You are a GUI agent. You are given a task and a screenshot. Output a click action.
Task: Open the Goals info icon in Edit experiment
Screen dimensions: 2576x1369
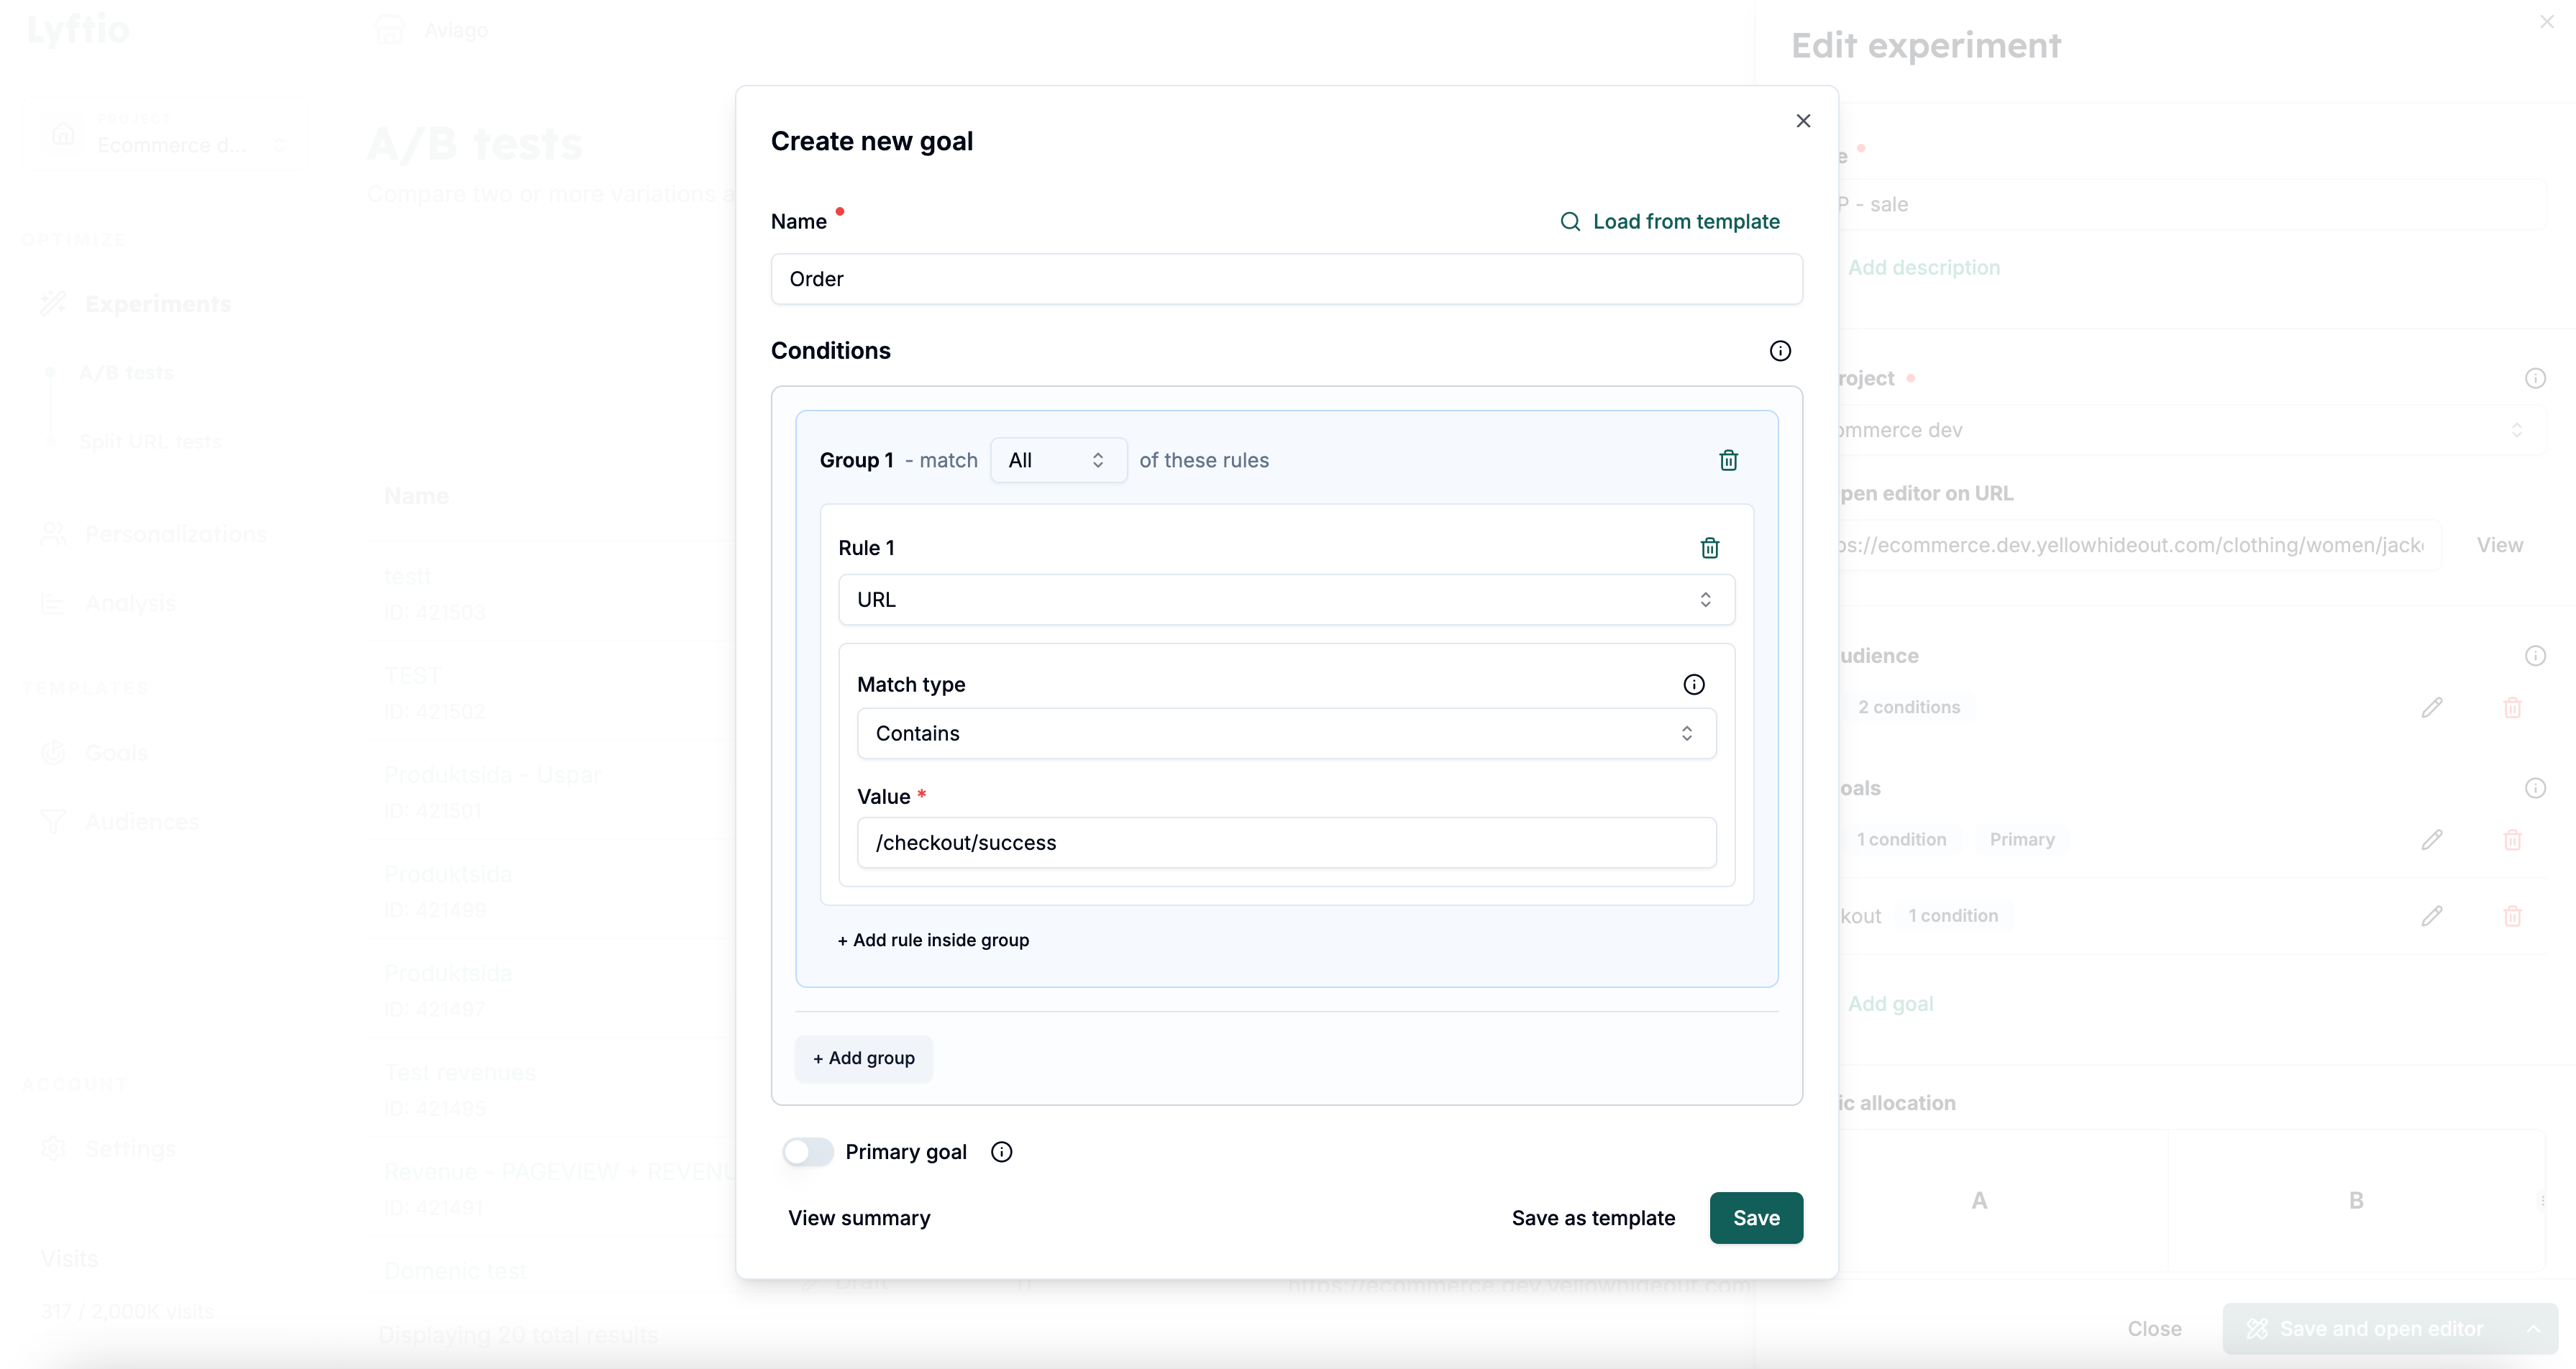[2535, 788]
